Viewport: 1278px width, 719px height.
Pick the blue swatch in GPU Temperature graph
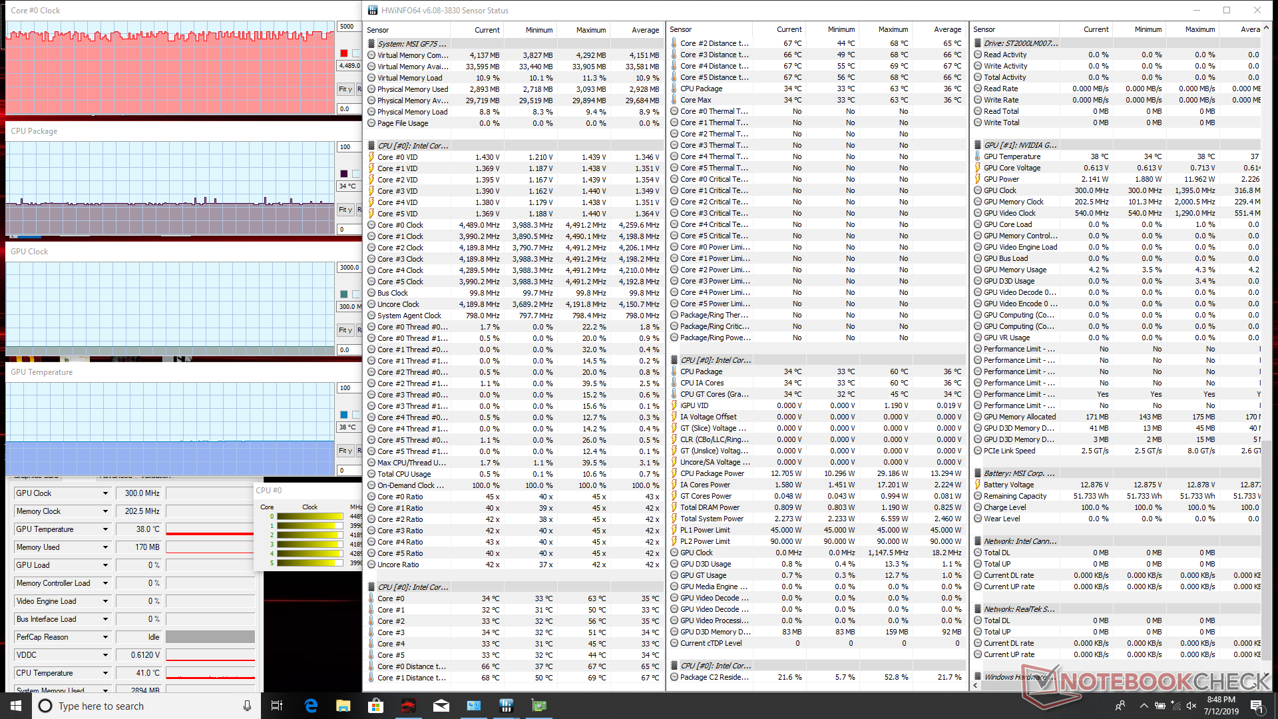click(x=343, y=415)
